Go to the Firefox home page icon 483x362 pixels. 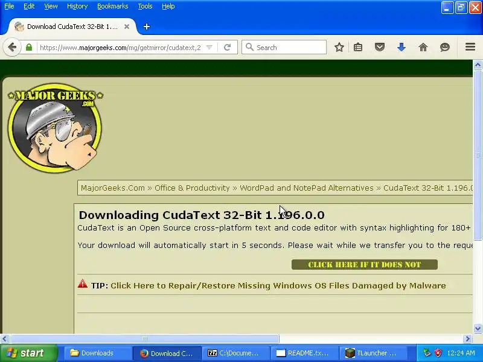point(423,48)
